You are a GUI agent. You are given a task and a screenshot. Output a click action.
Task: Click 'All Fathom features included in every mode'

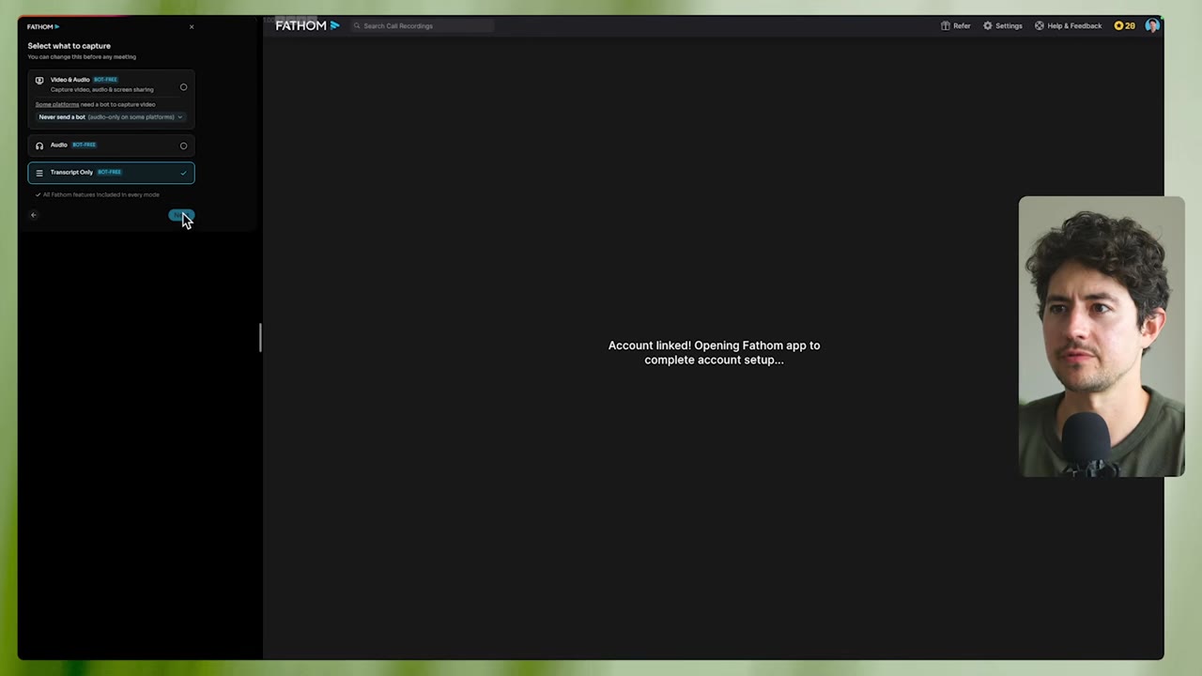click(100, 194)
